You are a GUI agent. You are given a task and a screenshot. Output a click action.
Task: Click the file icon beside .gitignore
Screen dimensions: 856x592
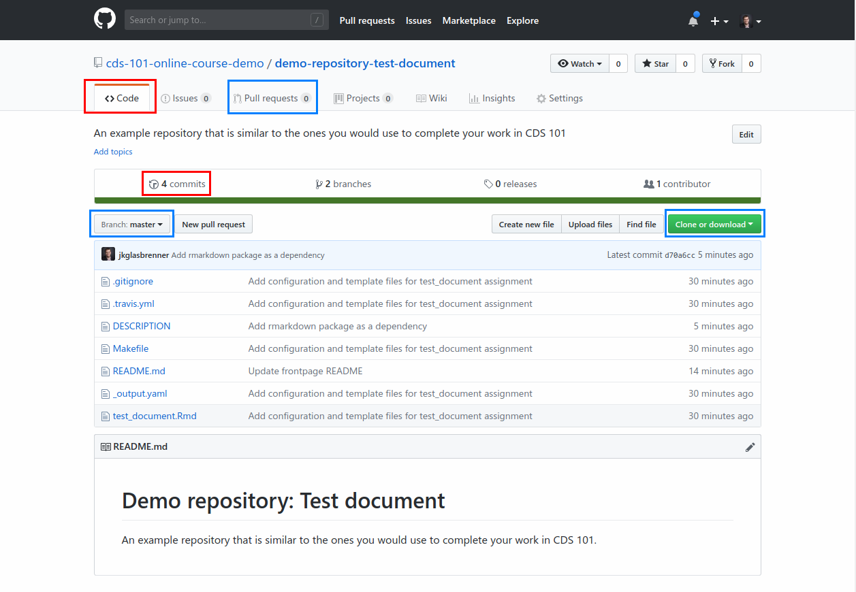coord(106,281)
